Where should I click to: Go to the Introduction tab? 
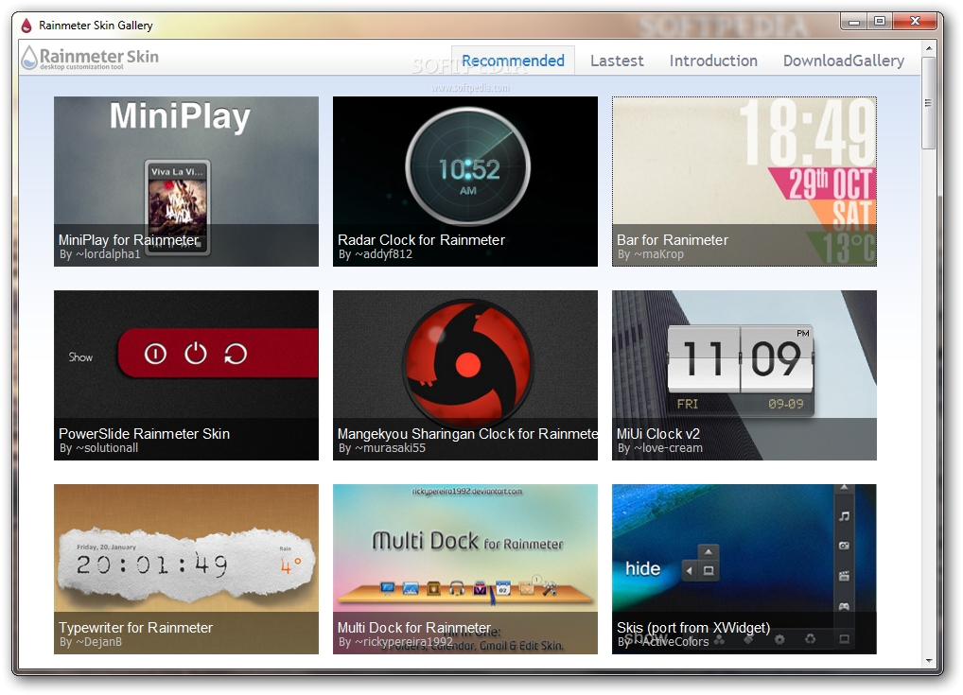(713, 61)
